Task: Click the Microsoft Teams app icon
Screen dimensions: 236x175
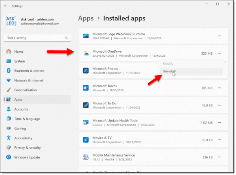Action: pos(86,88)
